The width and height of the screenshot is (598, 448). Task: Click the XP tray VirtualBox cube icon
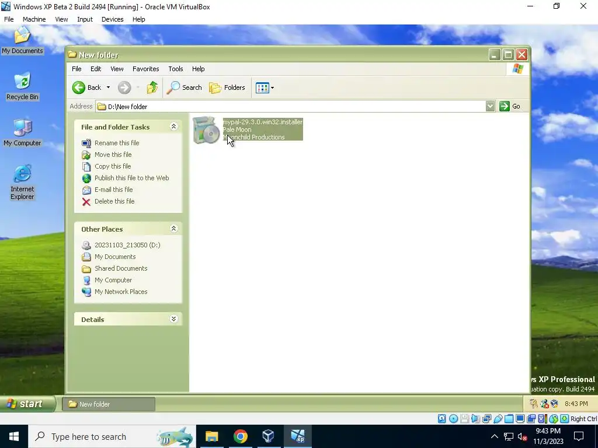(x=555, y=404)
